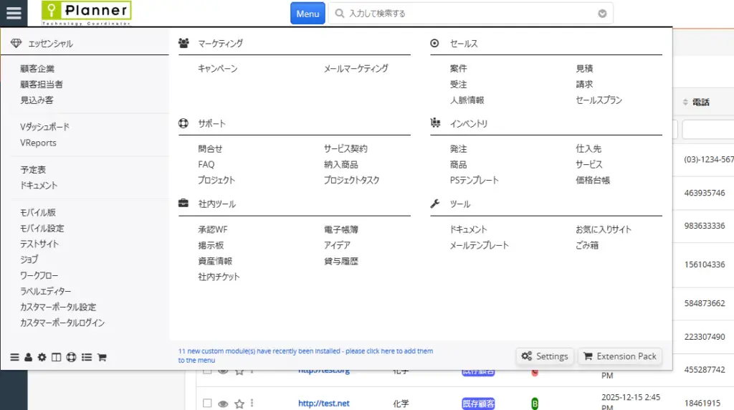This screenshot has width=734, height=410.
Task: Click the green B rating badge
Action: coord(534,404)
